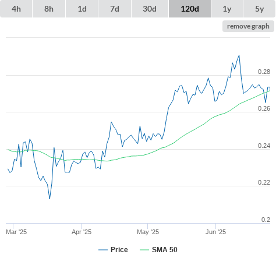Click the Apr '25 x-axis label

tap(82, 232)
